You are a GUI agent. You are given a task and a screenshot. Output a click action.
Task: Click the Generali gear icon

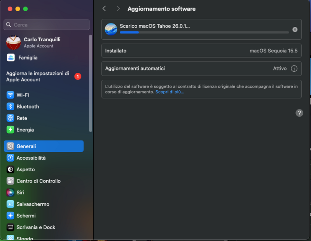tap(10, 146)
